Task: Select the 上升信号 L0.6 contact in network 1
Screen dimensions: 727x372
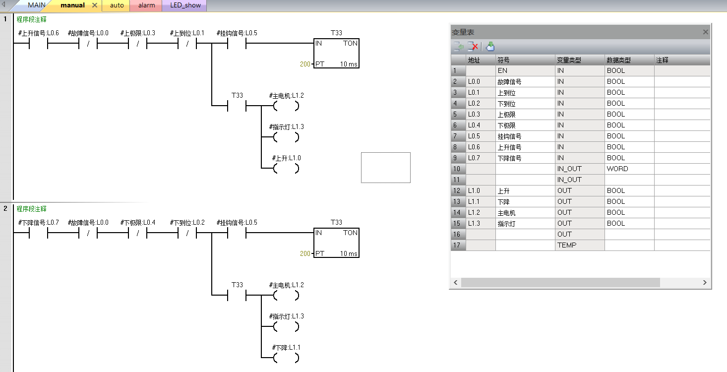Action: click(x=38, y=44)
